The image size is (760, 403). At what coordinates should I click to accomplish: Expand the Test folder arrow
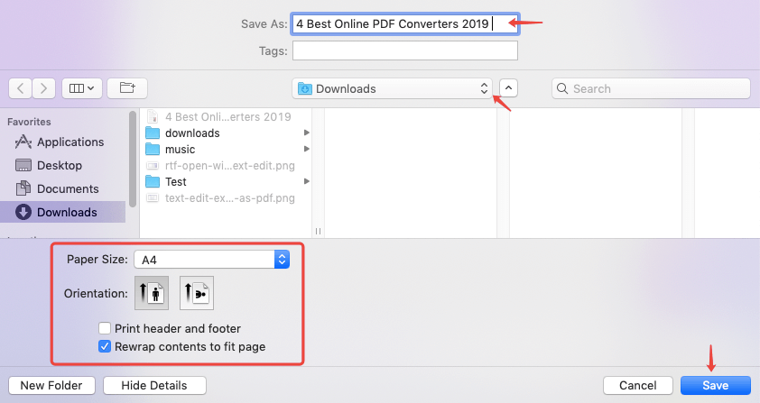307,182
